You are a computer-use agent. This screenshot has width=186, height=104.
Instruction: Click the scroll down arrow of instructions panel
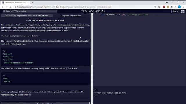point(92,103)
